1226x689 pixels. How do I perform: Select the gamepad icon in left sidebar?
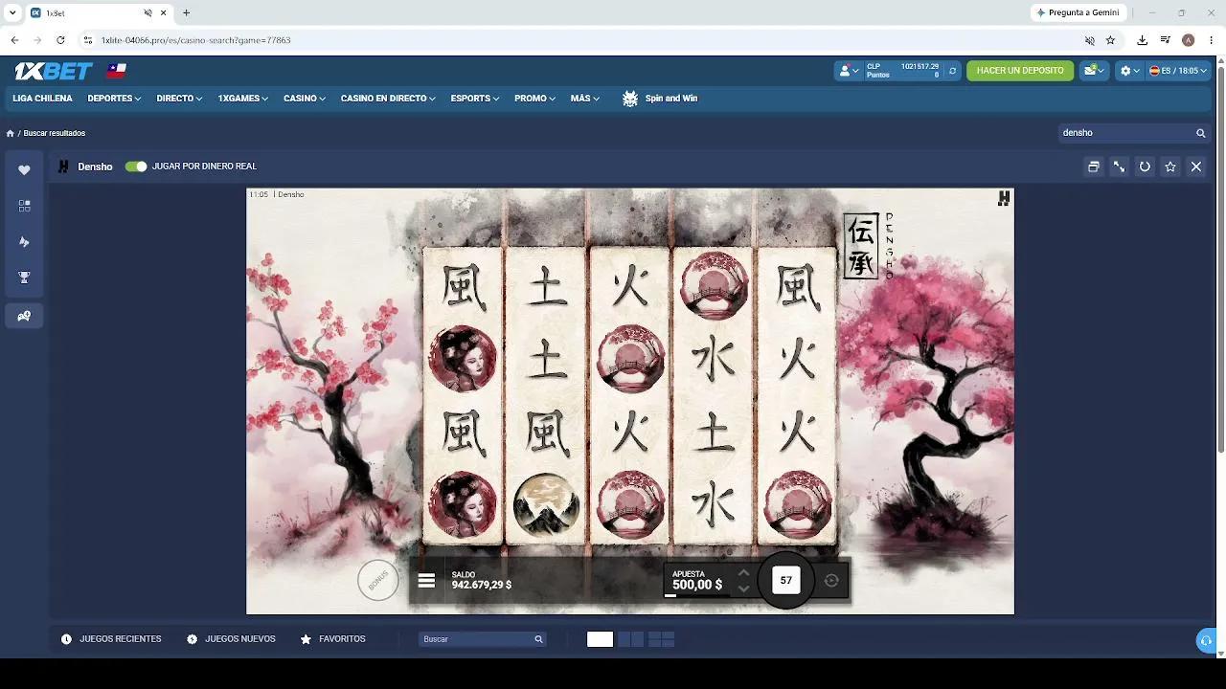click(x=24, y=316)
